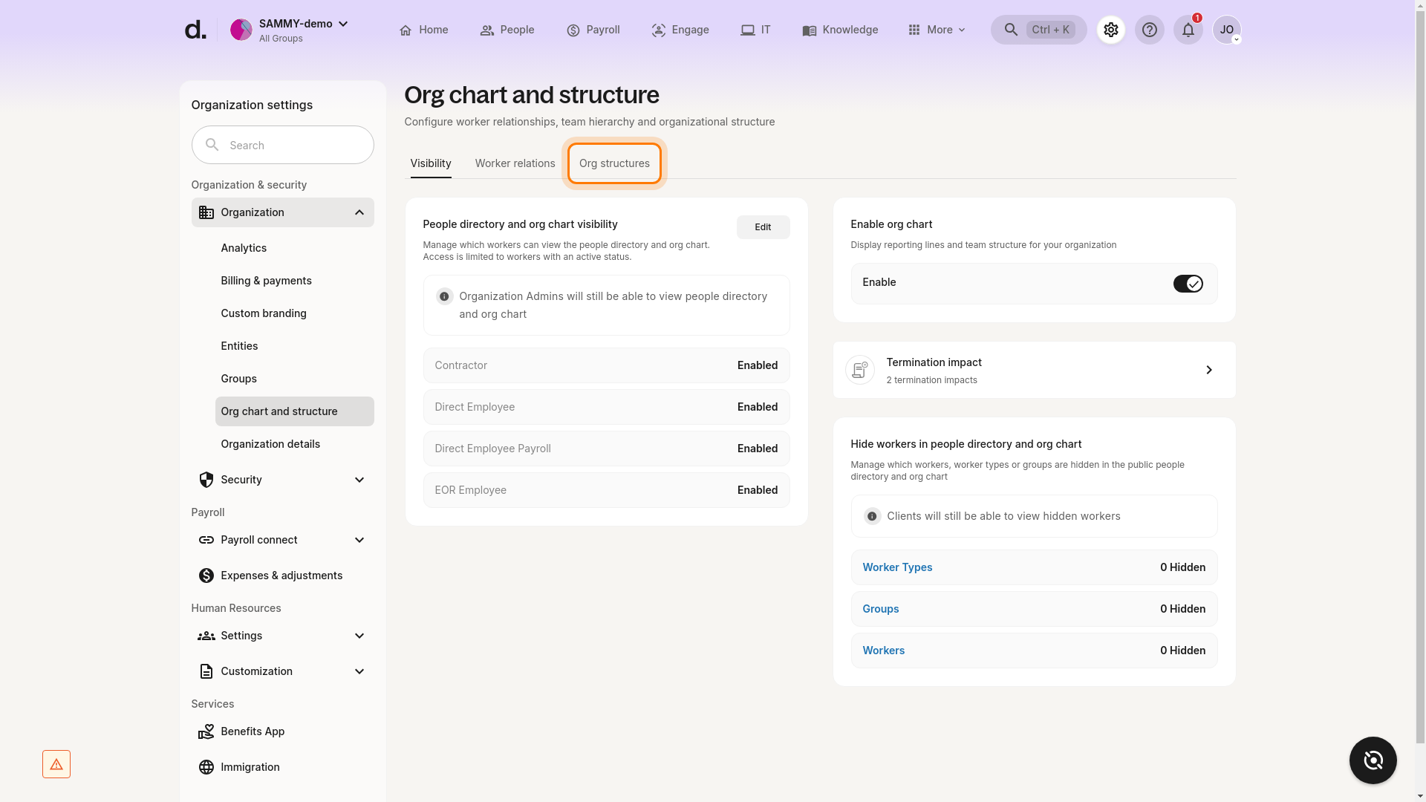Open the Workers hidden link
This screenshot has height=802, width=1426.
pyautogui.click(x=884, y=651)
